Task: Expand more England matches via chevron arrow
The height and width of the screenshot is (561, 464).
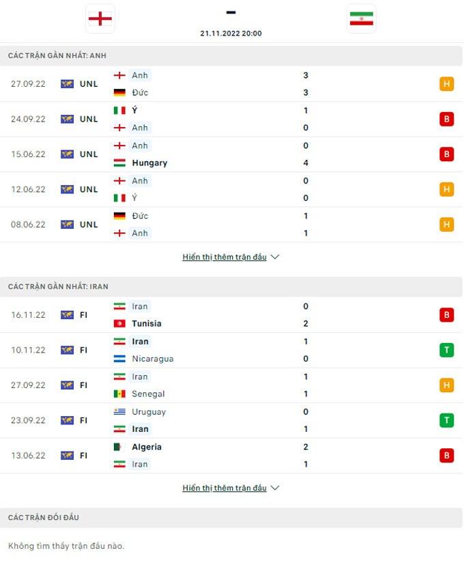Action: (x=275, y=258)
